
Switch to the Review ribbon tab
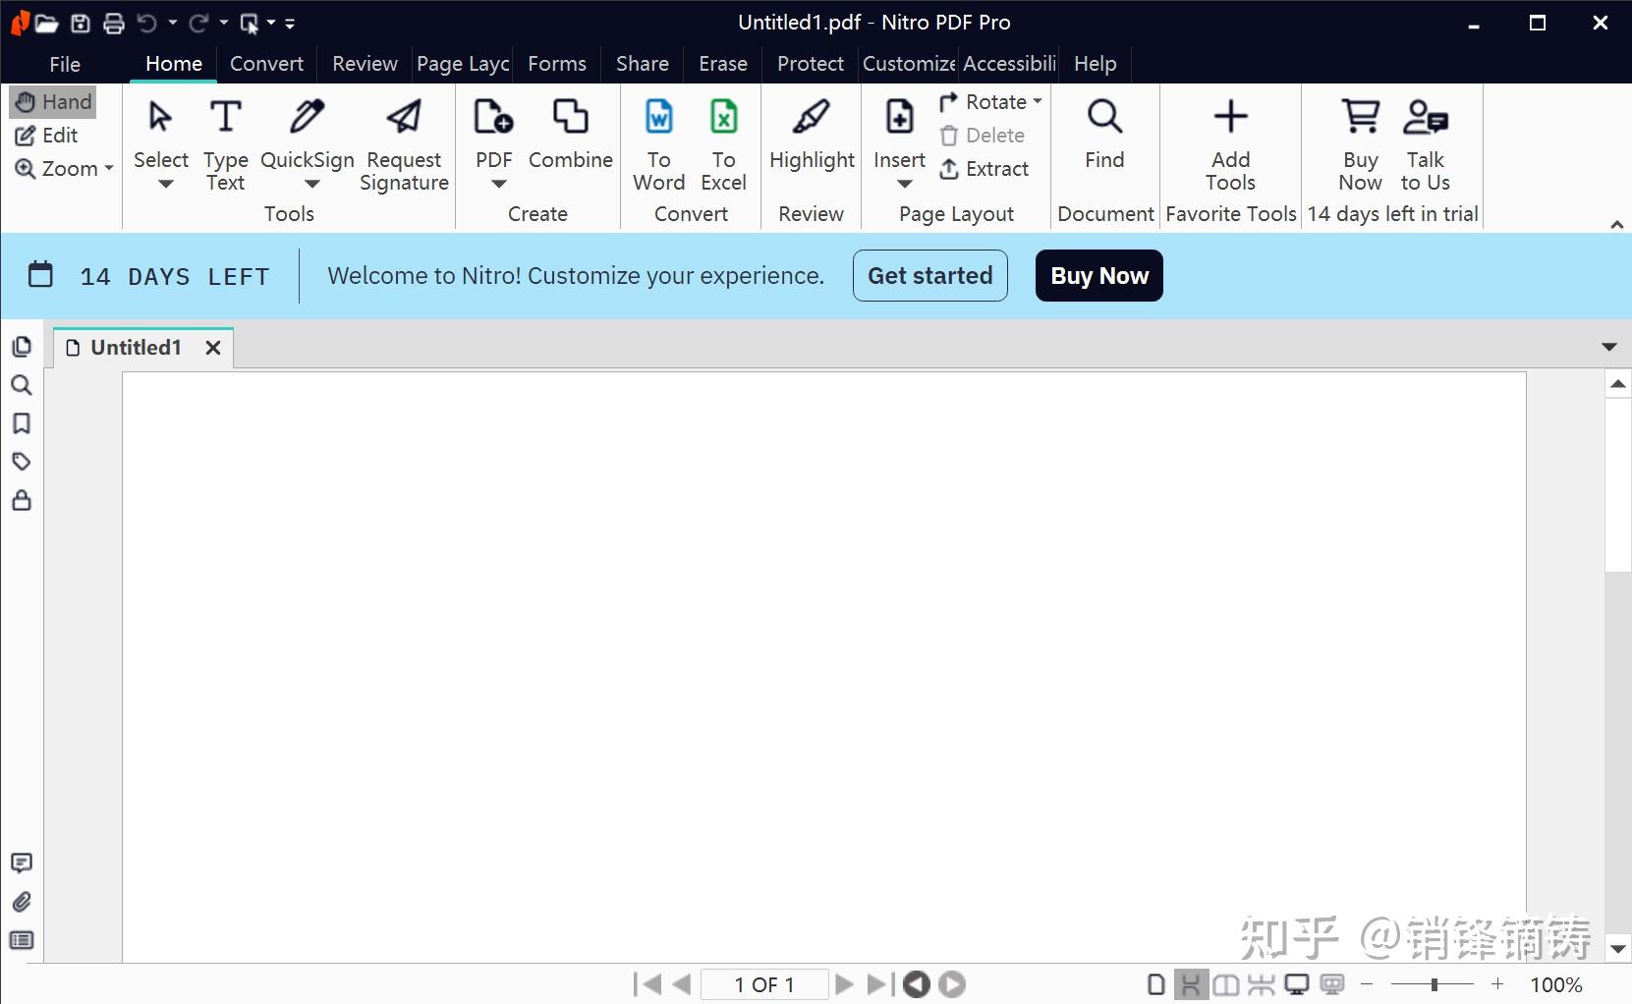[x=365, y=64]
